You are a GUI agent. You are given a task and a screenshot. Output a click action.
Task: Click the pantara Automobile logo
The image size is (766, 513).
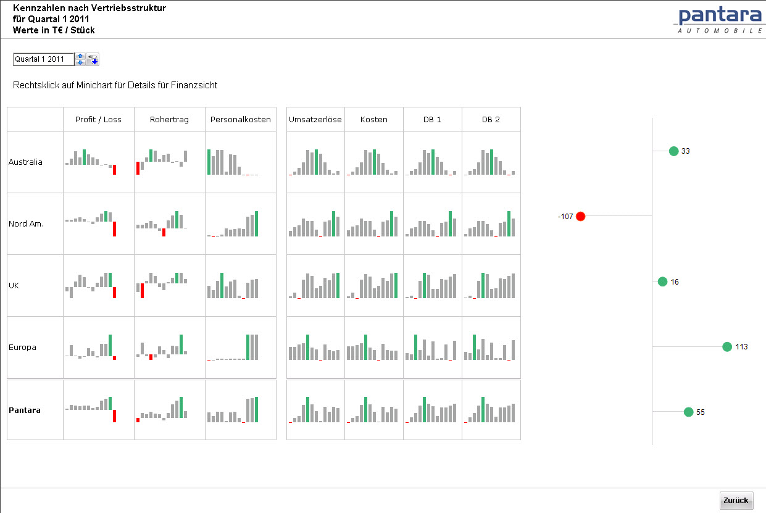click(x=718, y=19)
